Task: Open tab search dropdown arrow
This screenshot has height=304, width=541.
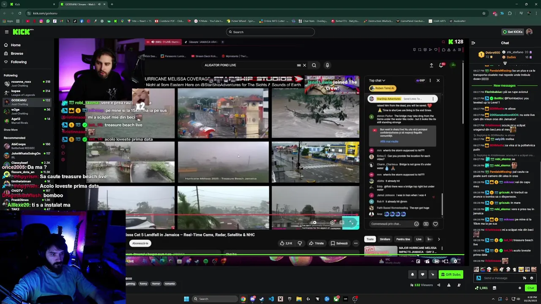Action: point(4,4)
